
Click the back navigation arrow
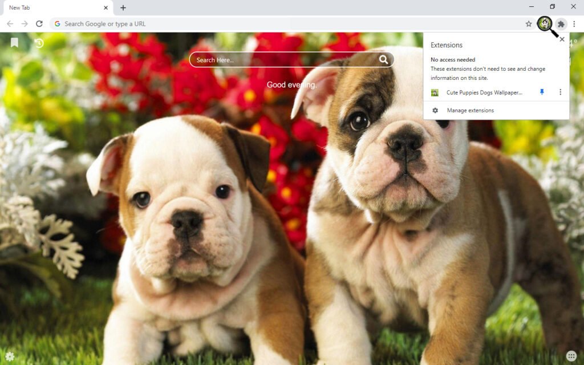pos(10,23)
